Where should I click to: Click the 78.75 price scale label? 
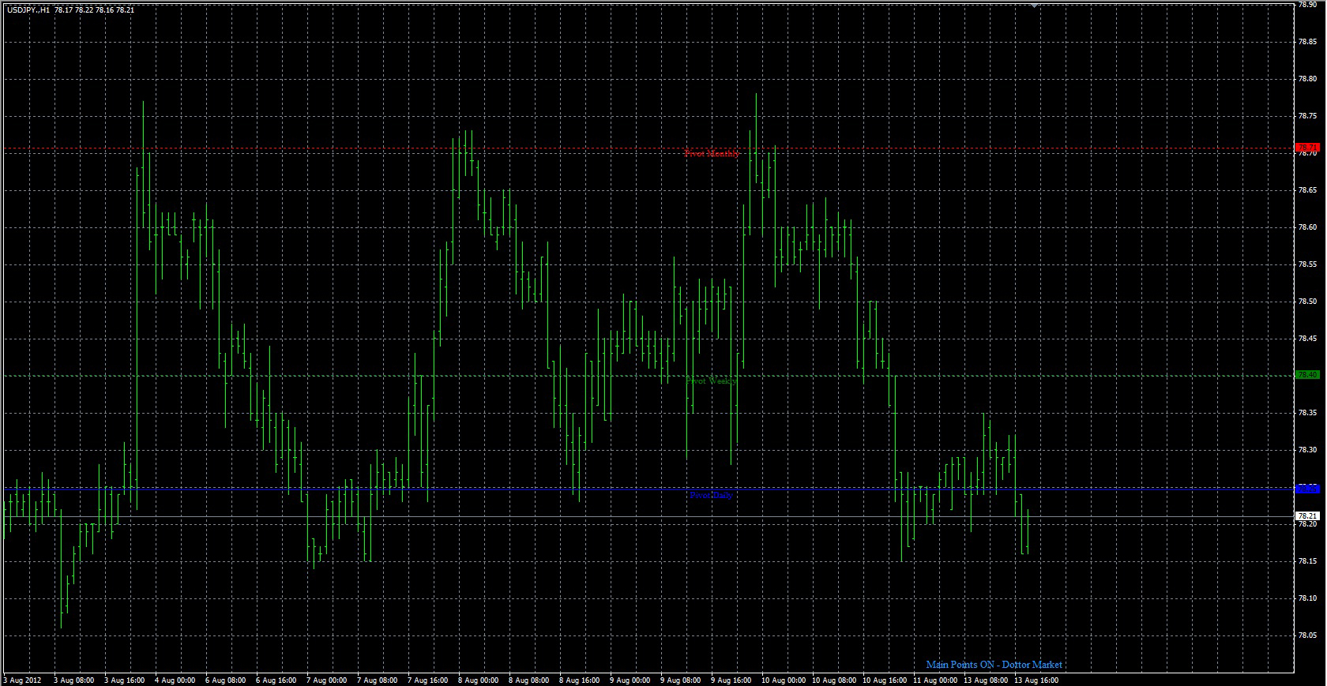click(x=1307, y=116)
